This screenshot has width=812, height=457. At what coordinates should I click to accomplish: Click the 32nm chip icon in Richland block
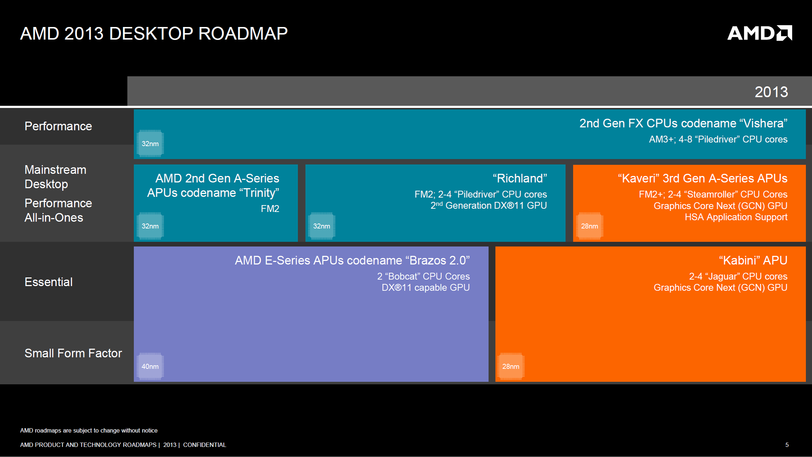pos(321,226)
